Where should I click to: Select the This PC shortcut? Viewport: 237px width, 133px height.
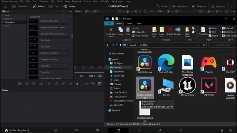coord(166,85)
